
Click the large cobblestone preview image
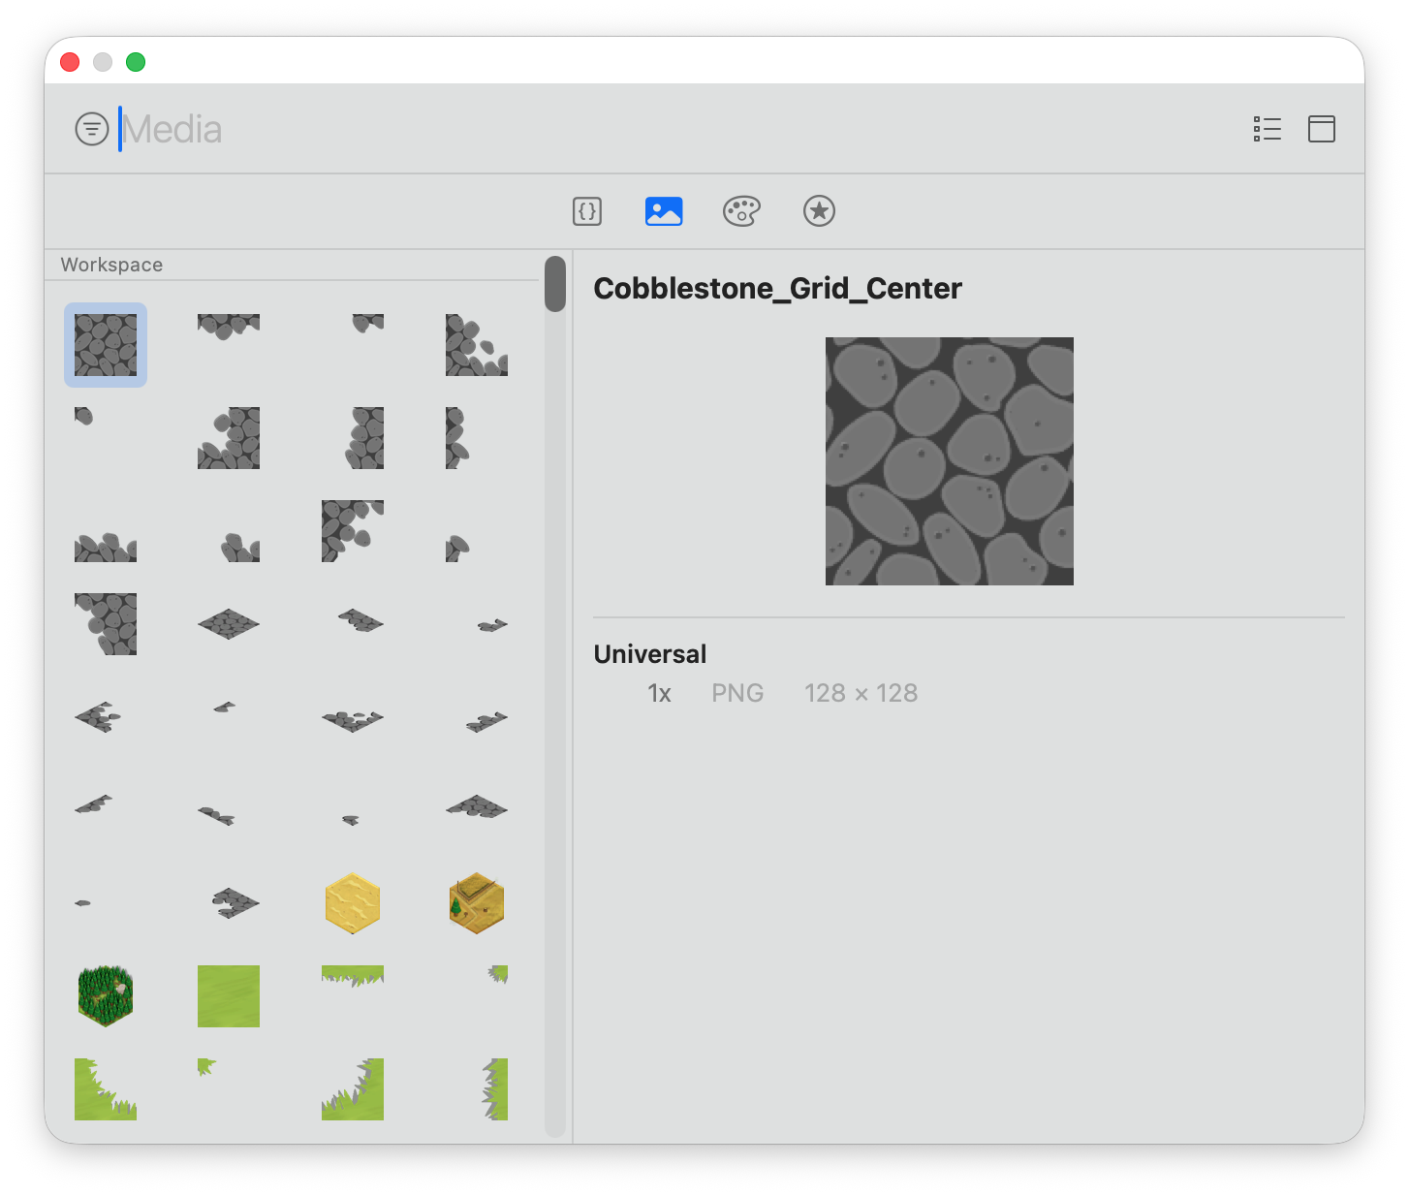pos(949,461)
